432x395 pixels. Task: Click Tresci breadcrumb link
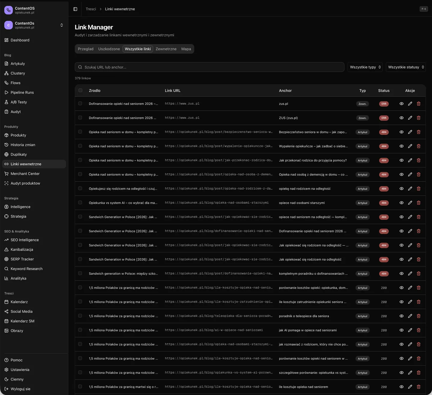coord(91,9)
